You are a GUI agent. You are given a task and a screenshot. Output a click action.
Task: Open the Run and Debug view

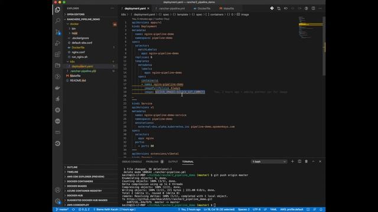(58, 43)
